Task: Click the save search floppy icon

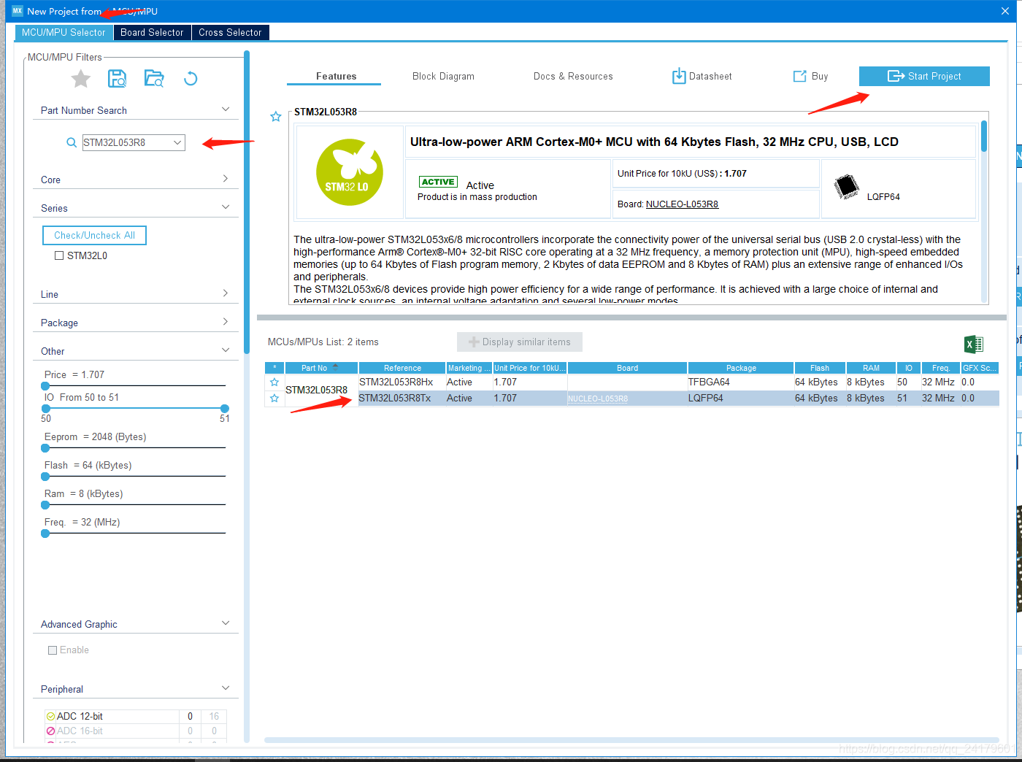Action: (117, 79)
